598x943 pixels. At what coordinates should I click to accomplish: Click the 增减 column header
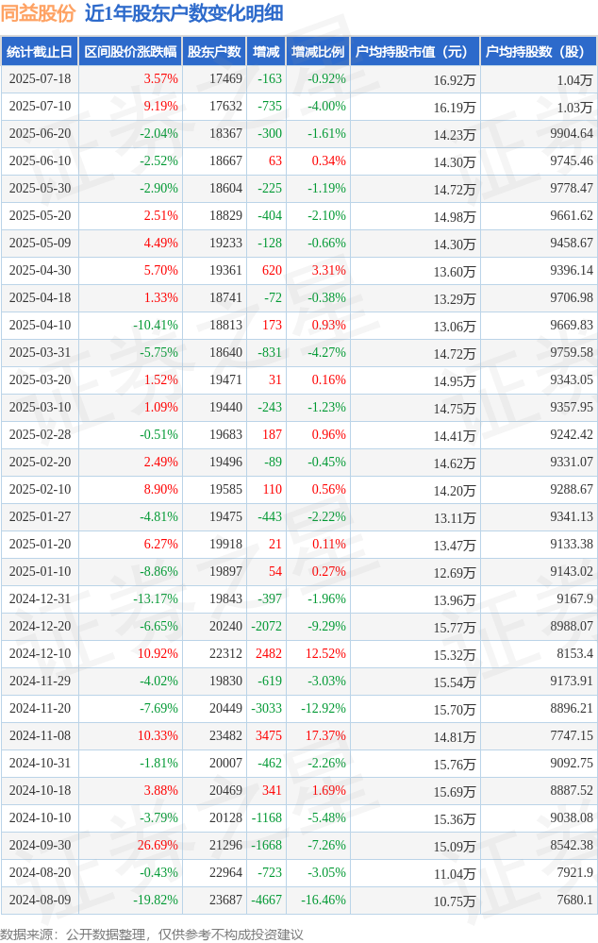click(266, 52)
